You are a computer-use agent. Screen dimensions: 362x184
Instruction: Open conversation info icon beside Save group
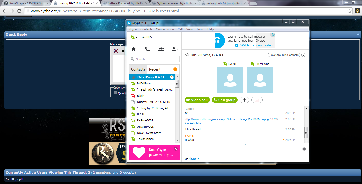(303, 55)
